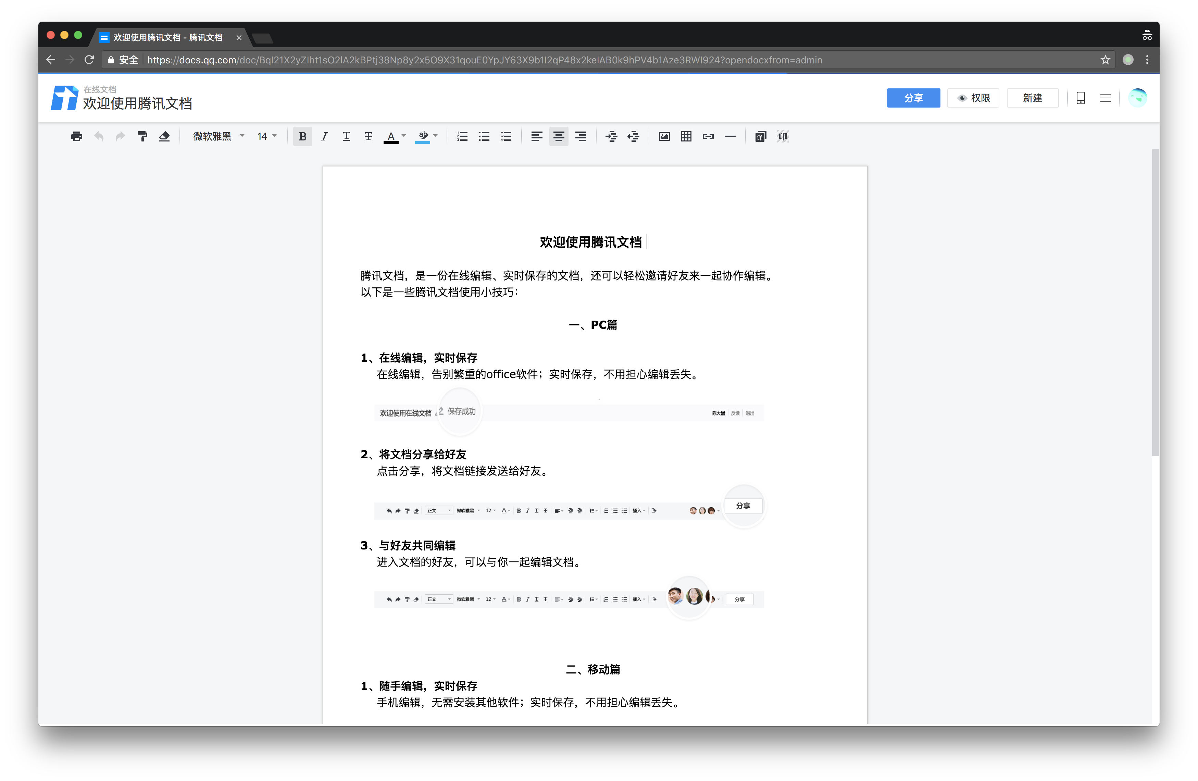Align text to the right
The height and width of the screenshot is (781, 1198).
581,136
